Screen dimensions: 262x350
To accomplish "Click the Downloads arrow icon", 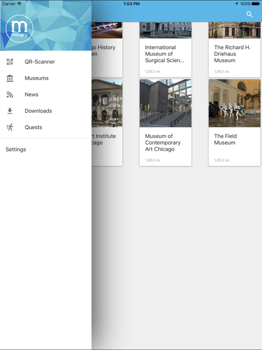I will click(10, 111).
